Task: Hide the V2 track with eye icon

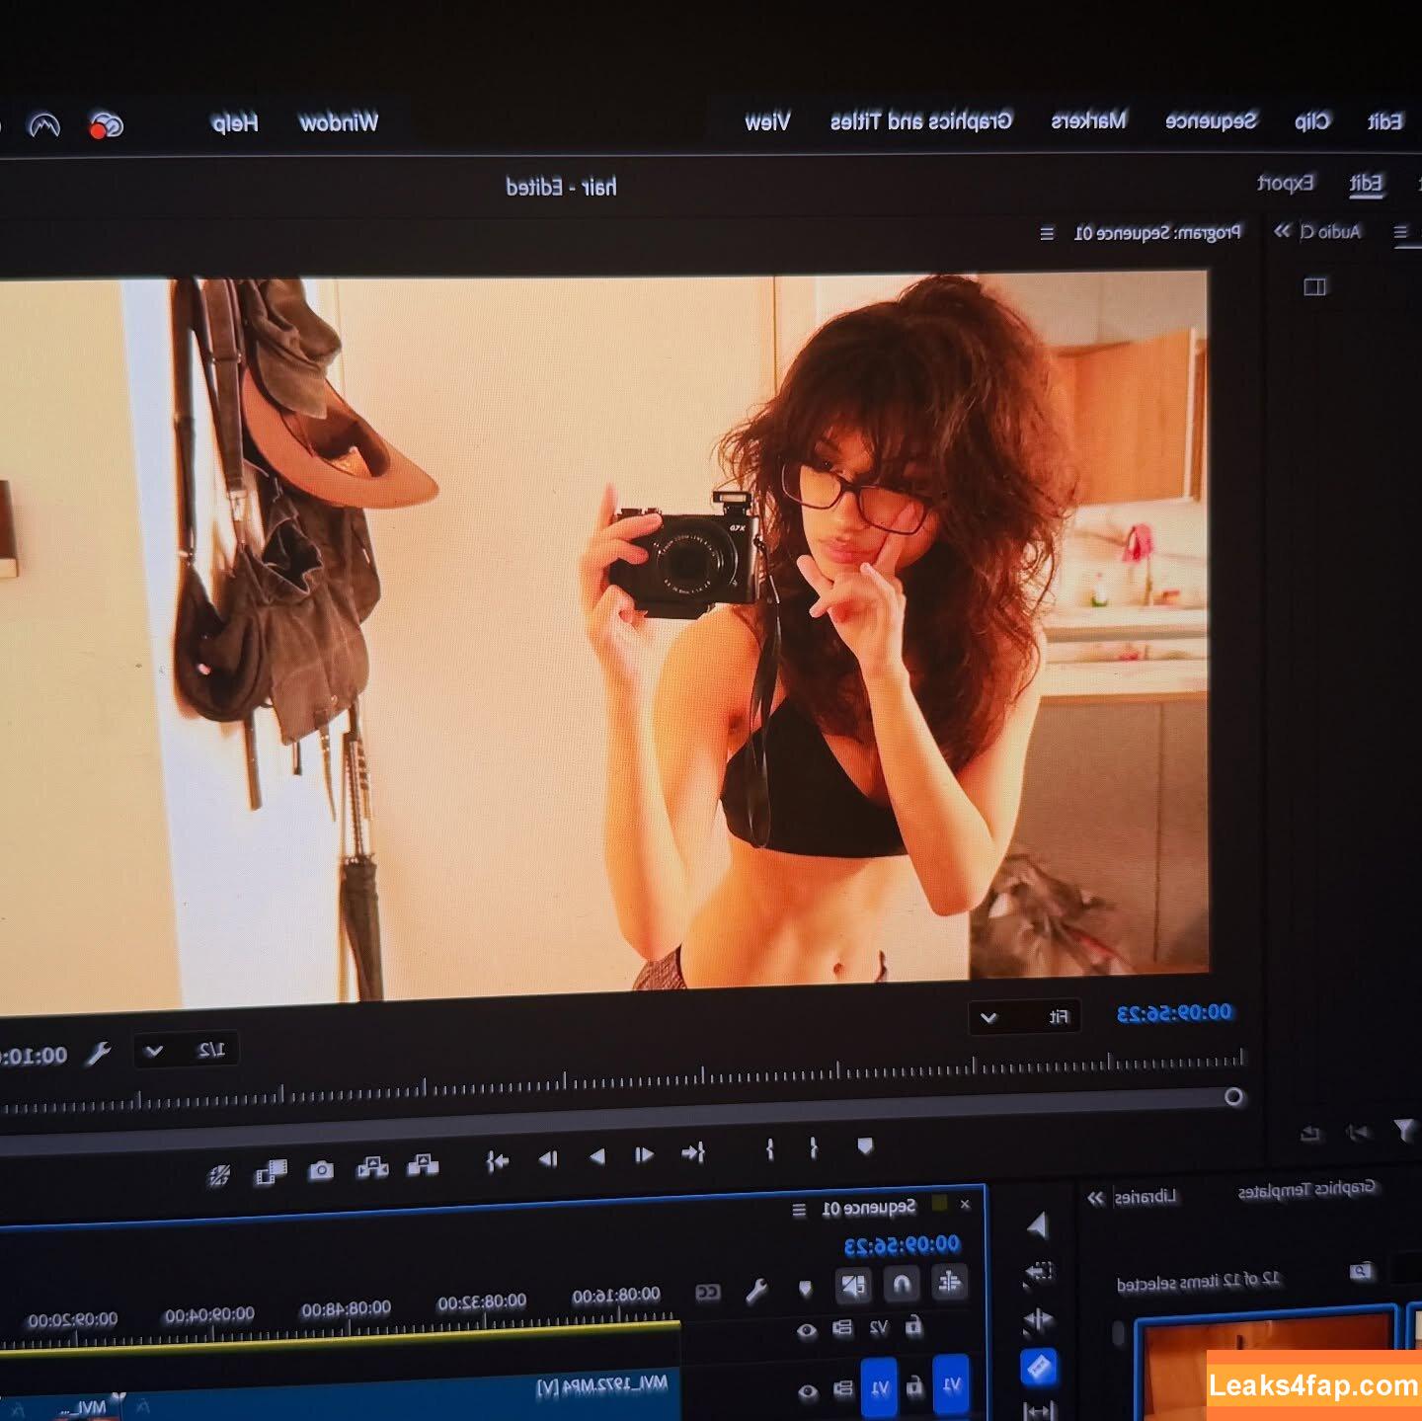Action: pos(807,1330)
